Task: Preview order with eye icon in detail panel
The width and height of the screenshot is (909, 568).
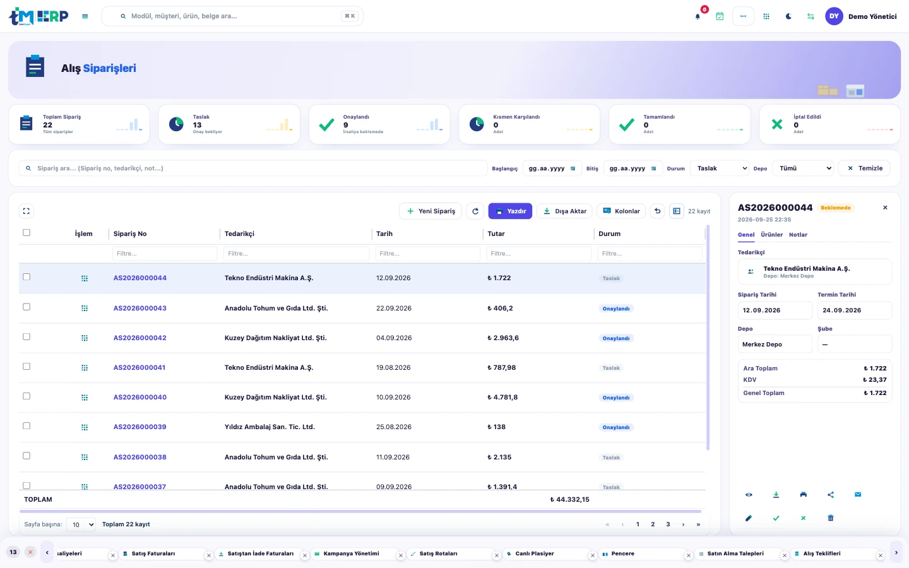Action: pyautogui.click(x=749, y=495)
